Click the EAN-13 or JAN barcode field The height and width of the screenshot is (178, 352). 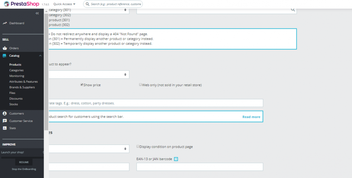(200, 167)
